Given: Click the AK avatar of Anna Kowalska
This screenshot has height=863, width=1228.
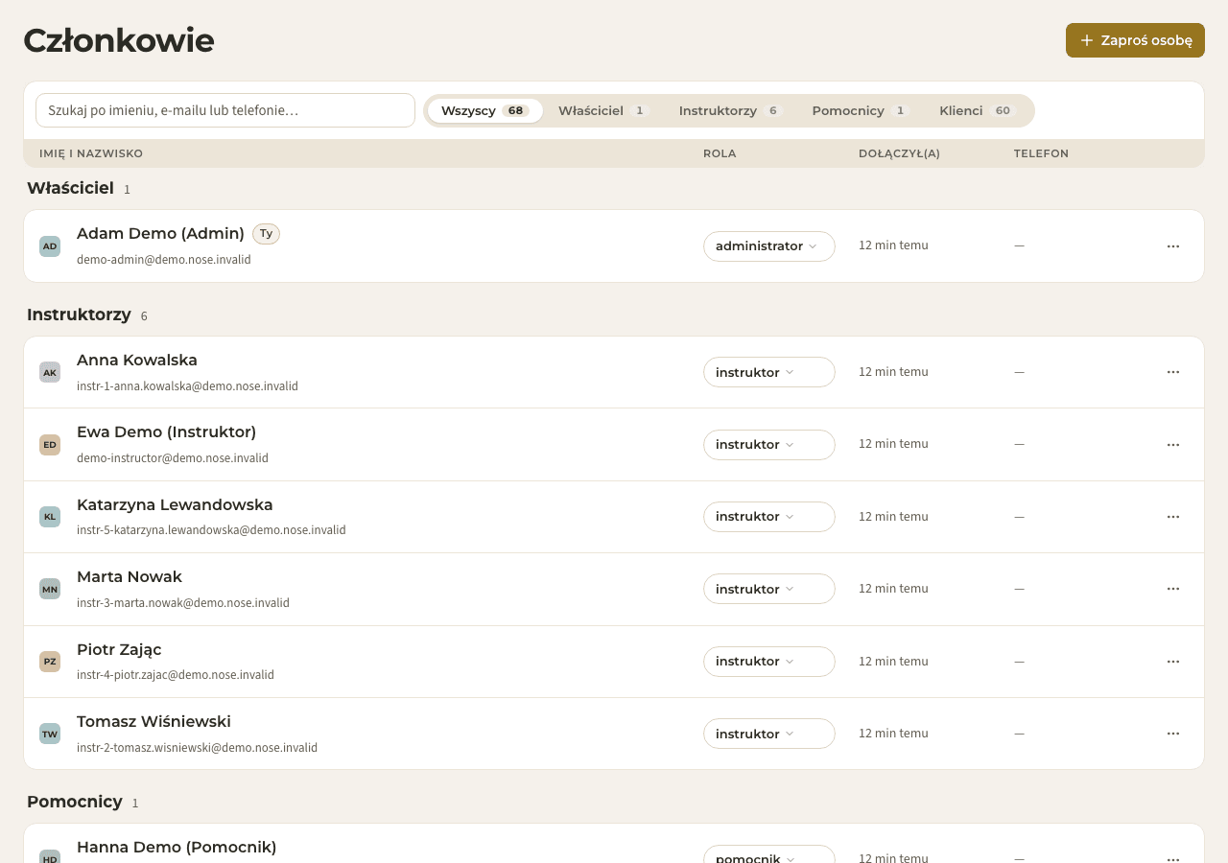Looking at the screenshot, I should 50,372.
